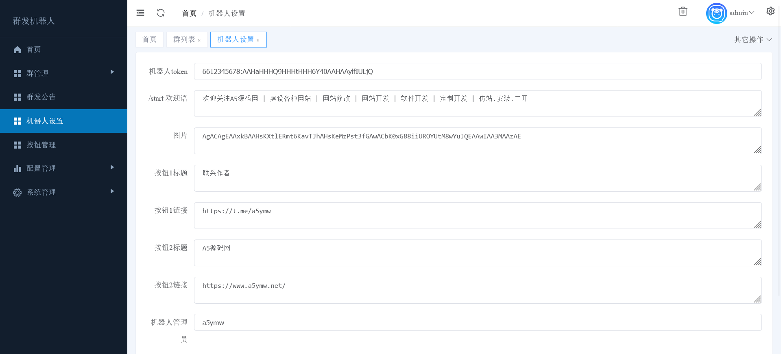781x354 pixels.
Task: Click the 按钮1链接 text area
Action: (x=478, y=215)
